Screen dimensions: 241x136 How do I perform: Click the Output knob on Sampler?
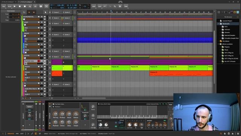[76, 122]
